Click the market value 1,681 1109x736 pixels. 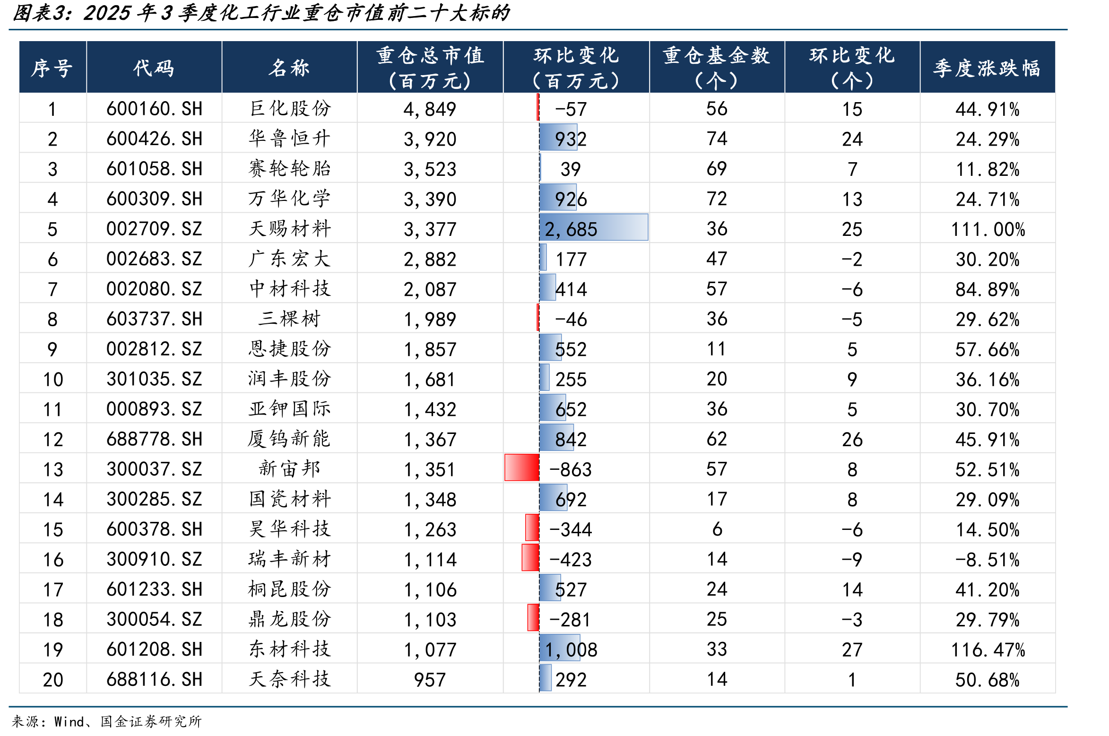tap(430, 380)
